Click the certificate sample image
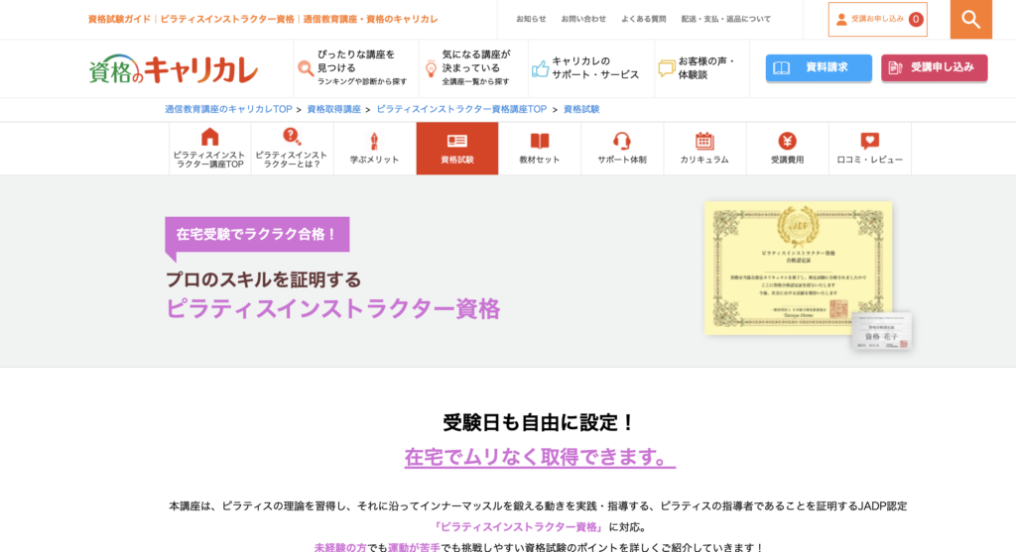1016x552 pixels. click(x=798, y=268)
